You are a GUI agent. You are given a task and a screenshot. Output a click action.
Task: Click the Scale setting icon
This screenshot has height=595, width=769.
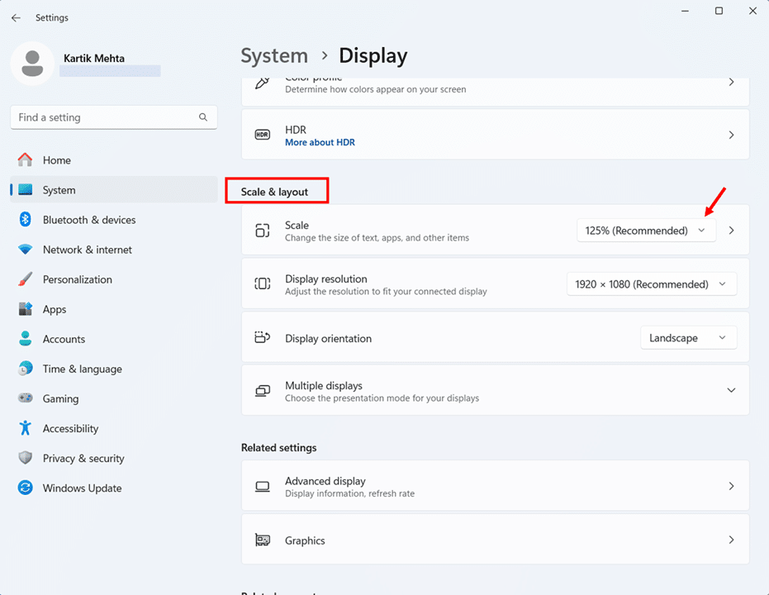point(263,230)
